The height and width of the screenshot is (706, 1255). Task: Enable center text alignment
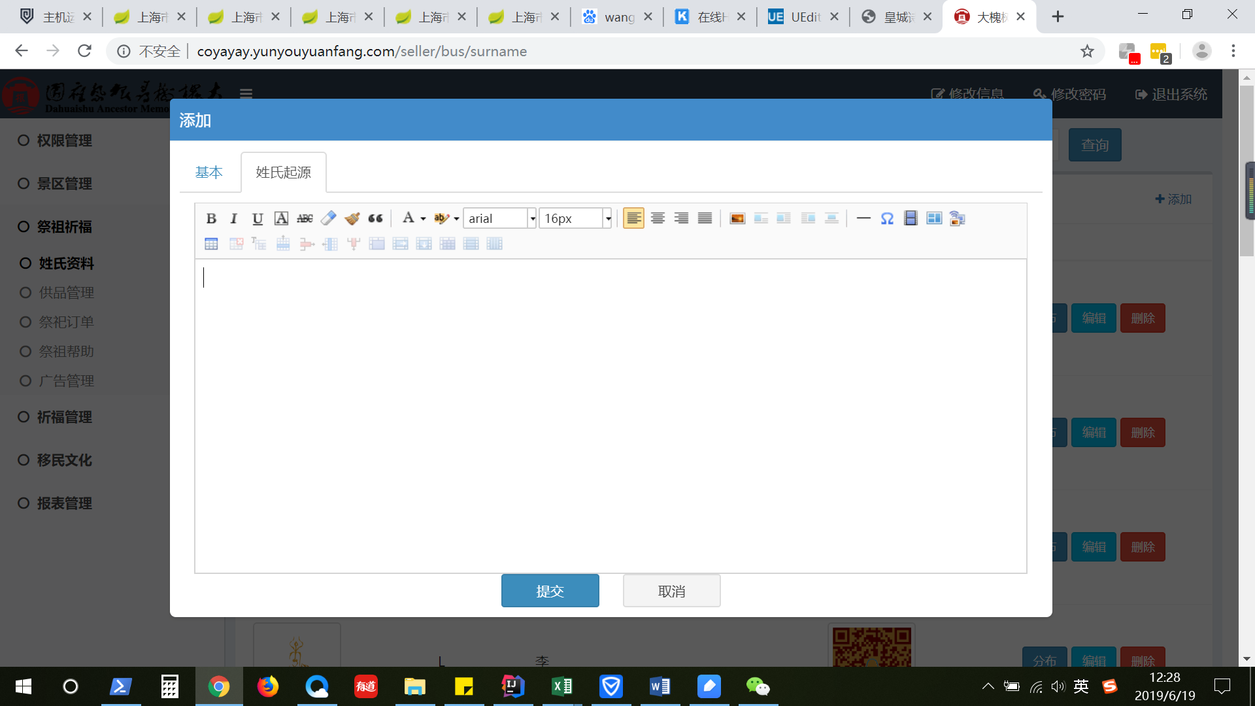tap(658, 218)
